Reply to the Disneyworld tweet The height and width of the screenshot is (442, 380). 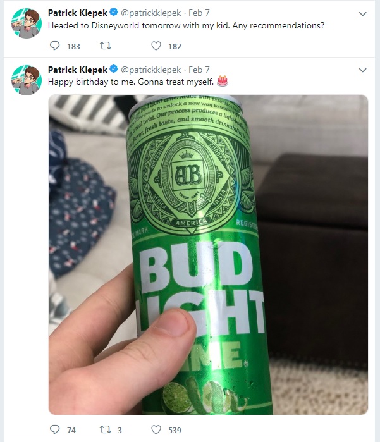[x=54, y=46]
